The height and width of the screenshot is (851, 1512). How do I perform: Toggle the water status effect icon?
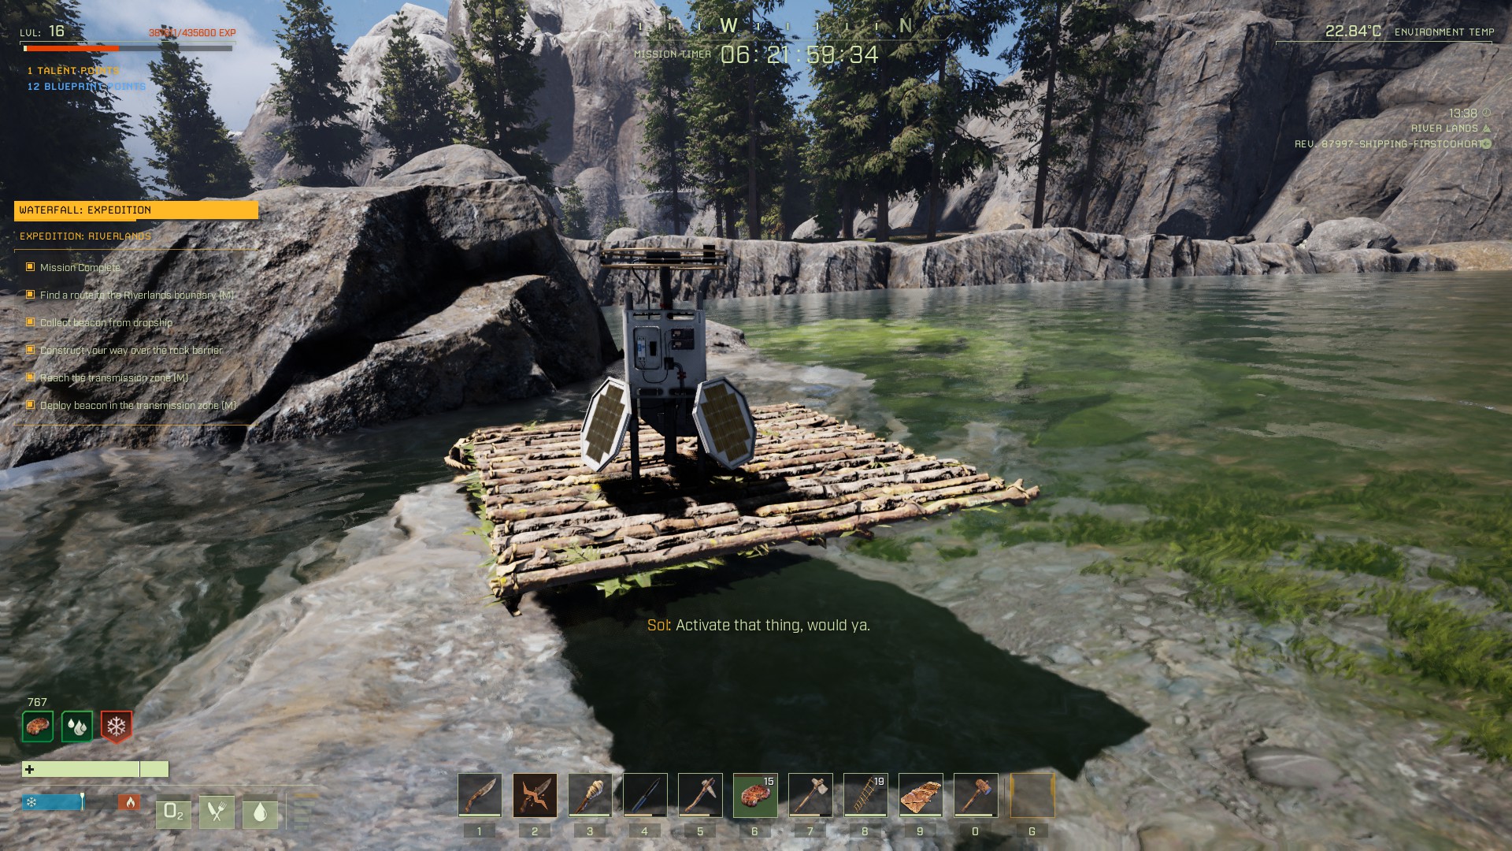click(x=77, y=724)
